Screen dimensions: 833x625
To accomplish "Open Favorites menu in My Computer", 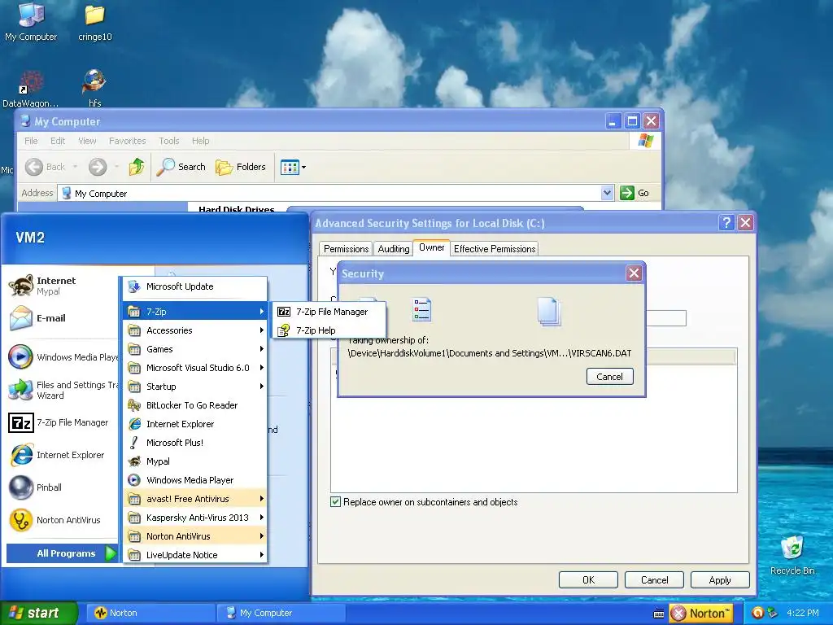I will (x=127, y=141).
